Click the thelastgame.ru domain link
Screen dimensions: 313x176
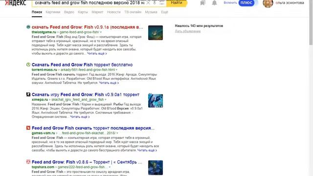44,32
